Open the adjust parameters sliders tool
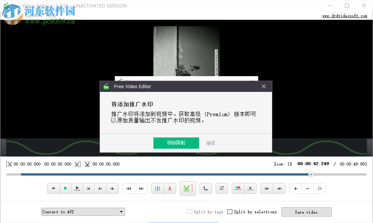Viewport: 373px width, 223px height. 222,188
